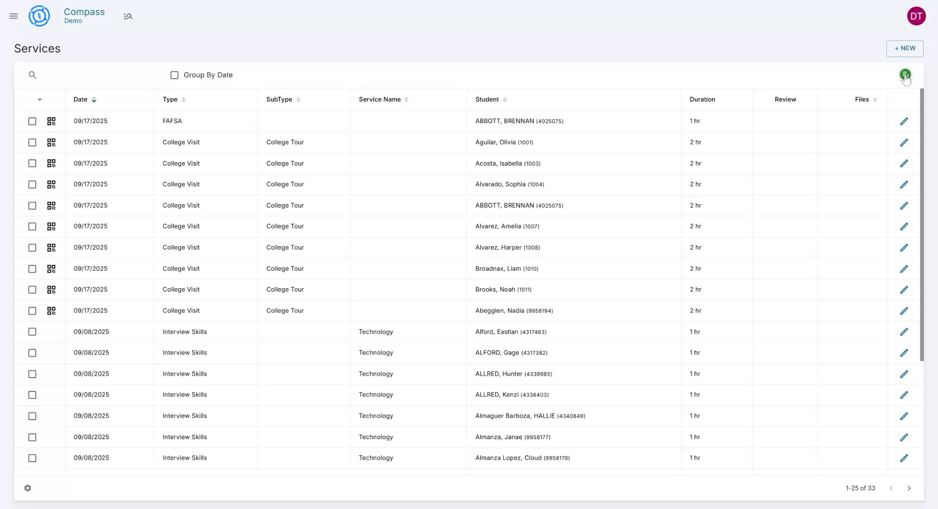The image size is (938, 509).
Task: Click the Compass logo
Action: [39, 16]
